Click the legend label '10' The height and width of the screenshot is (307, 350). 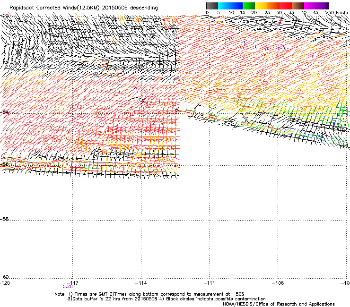point(231,12)
